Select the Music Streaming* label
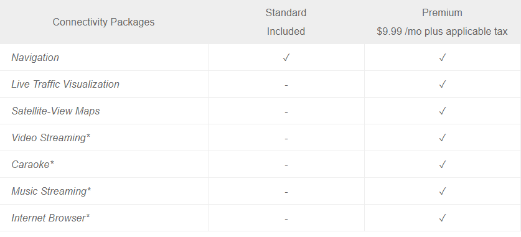Image resolution: width=521 pixels, height=237 pixels. click(x=51, y=192)
